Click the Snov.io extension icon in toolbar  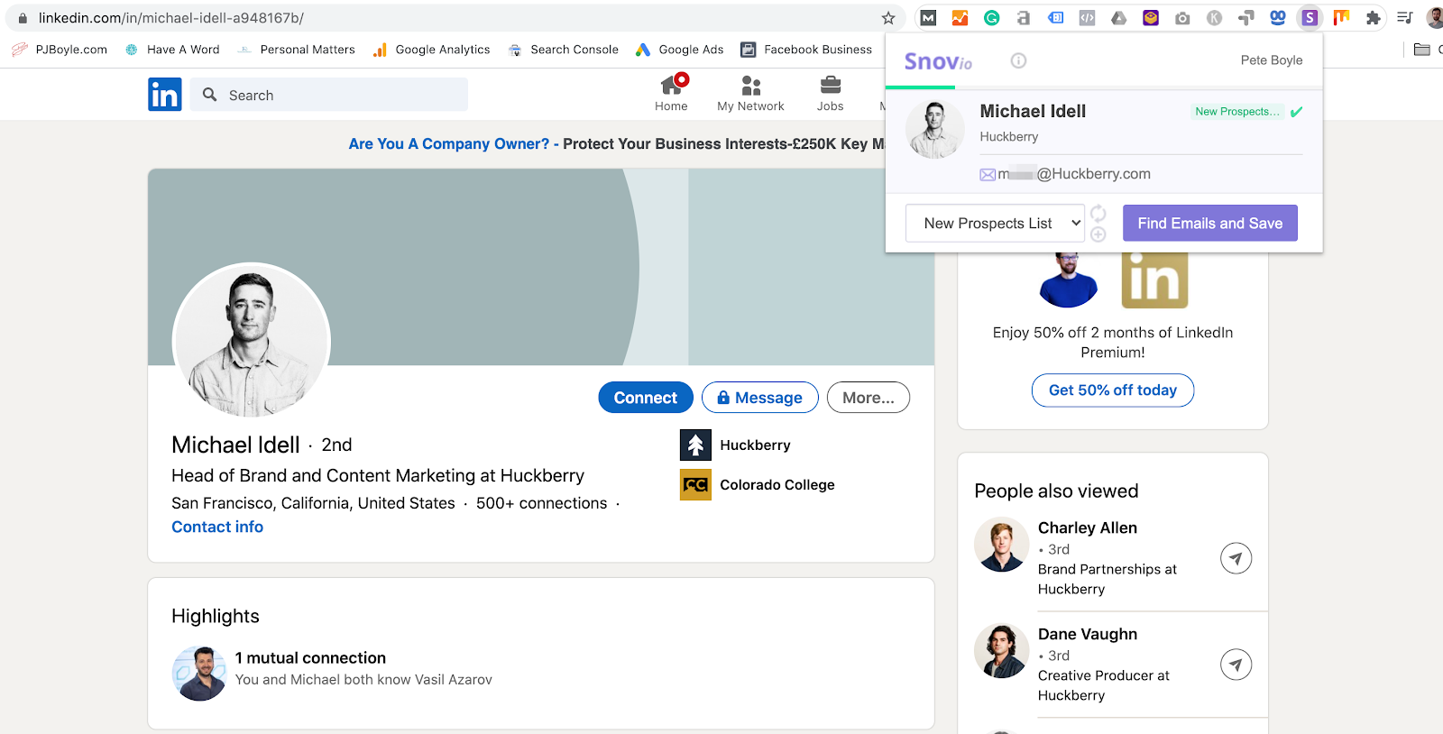click(x=1309, y=18)
